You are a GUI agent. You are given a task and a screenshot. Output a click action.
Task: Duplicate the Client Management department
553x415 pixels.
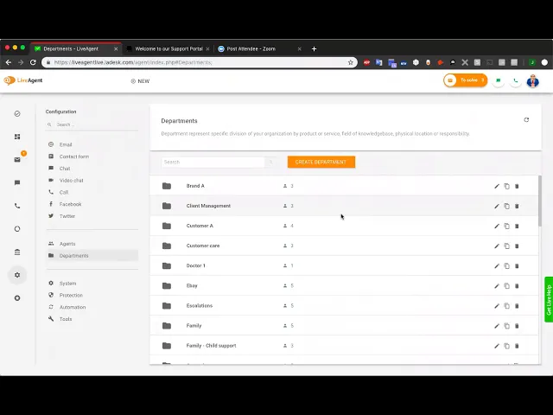507,206
